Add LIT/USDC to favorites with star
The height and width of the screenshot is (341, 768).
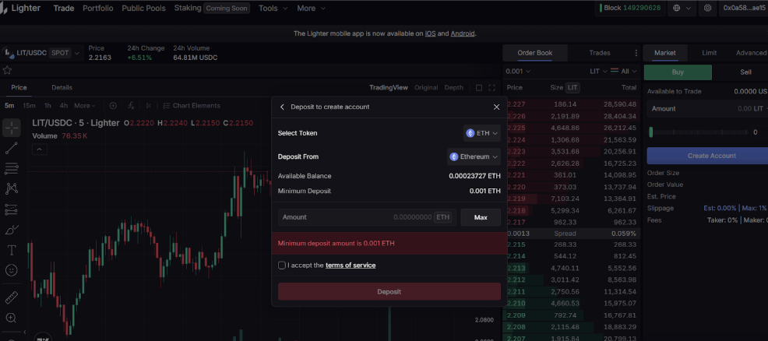8,70
